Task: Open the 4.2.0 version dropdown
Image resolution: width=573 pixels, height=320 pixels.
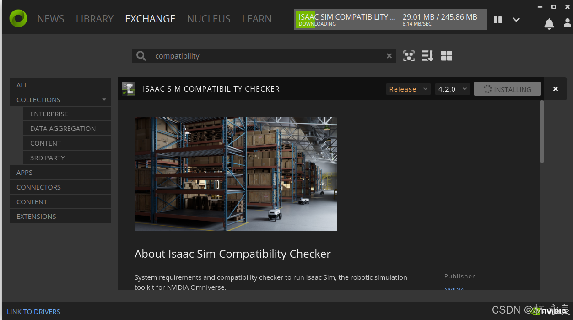Action: click(453, 89)
